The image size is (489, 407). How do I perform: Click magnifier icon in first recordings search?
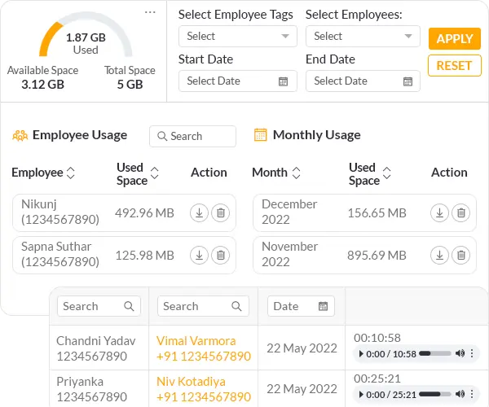(x=129, y=306)
